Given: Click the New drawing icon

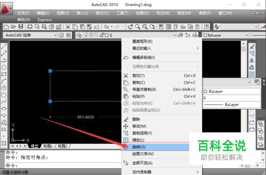Looking at the screenshot, I should (6, 27).
